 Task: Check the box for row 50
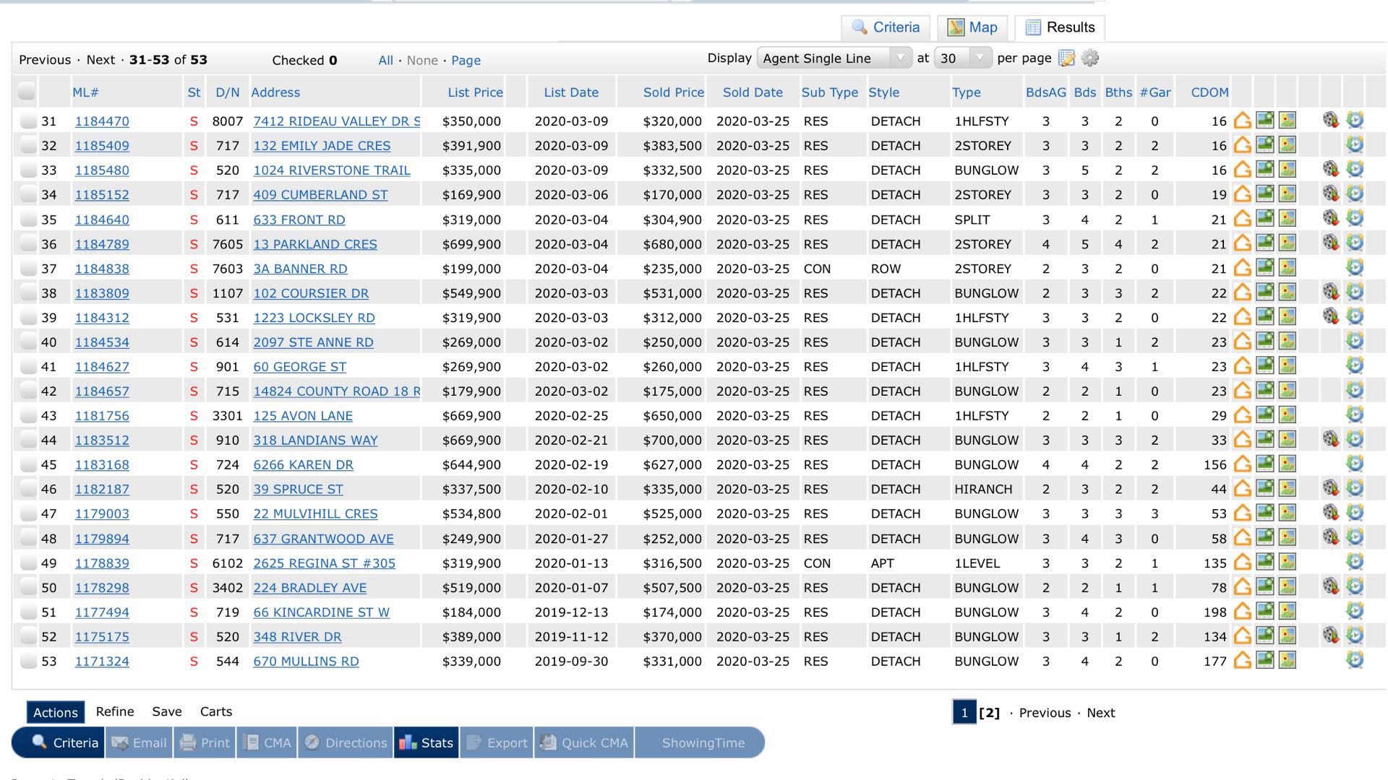tap(28, 588)
